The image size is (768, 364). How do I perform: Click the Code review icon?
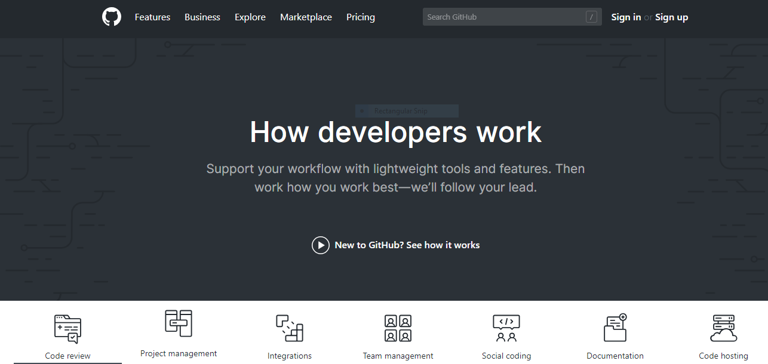pos(67,329)
